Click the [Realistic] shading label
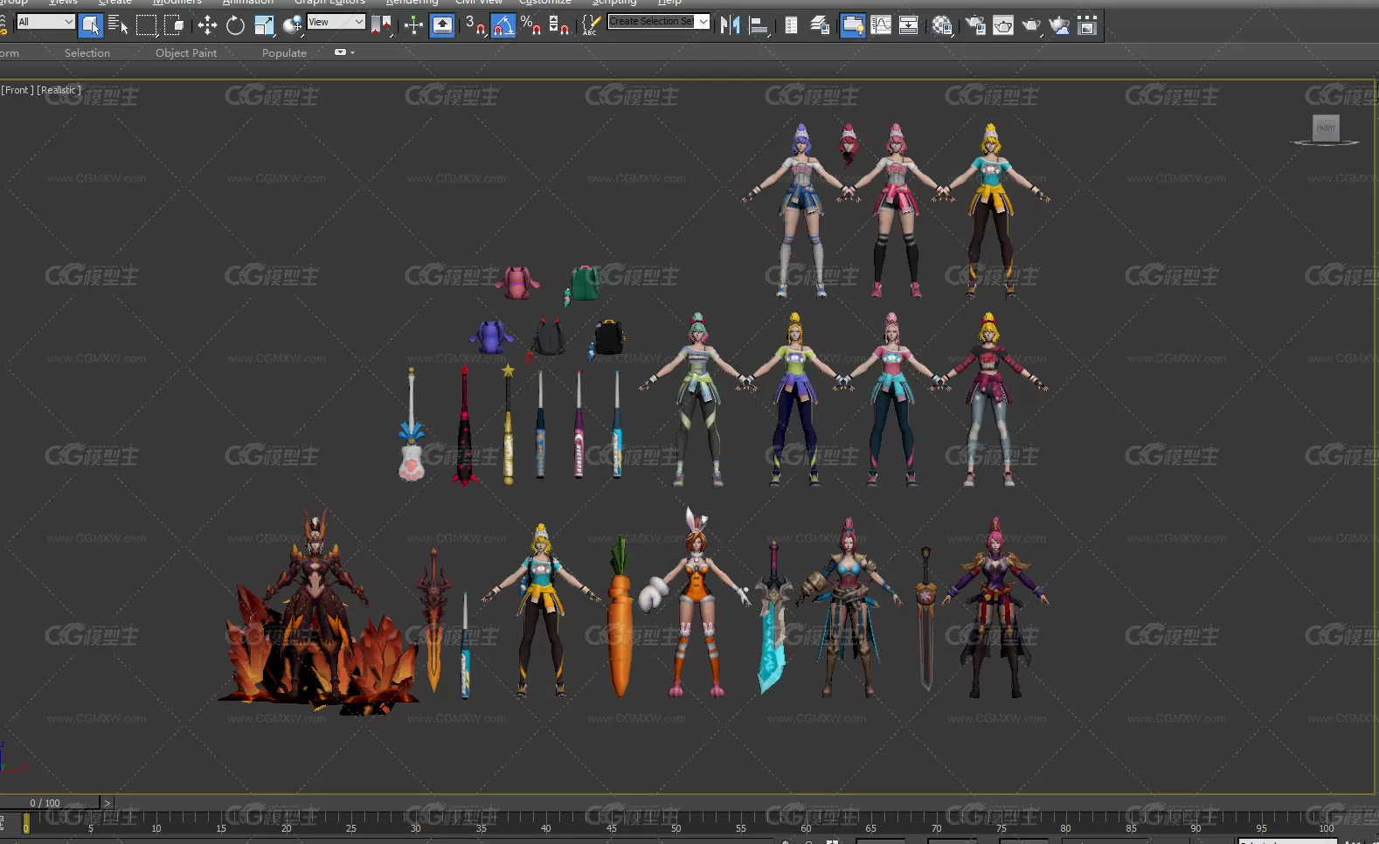Screen dimensions: 1379x844 click(x=59, y=90)
